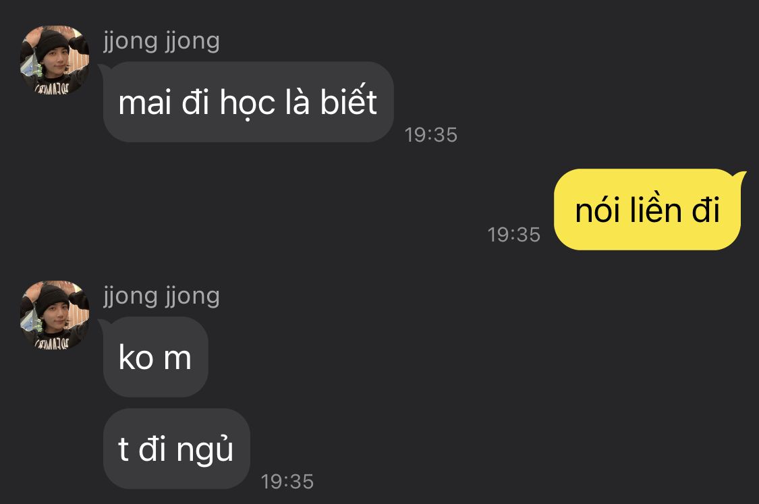759x504 pixels.
Task: Click the letter 'm' in the 'ko m' bubble
Action: click(x=177, y=359)
